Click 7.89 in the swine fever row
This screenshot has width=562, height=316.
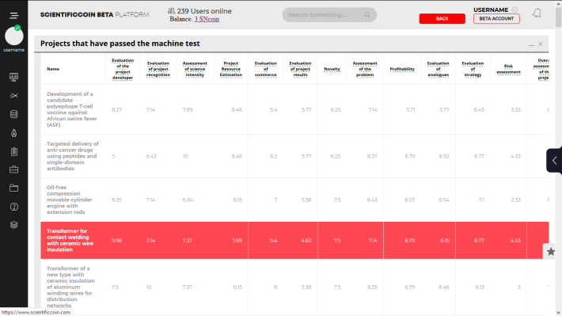[x=188, y=110]
